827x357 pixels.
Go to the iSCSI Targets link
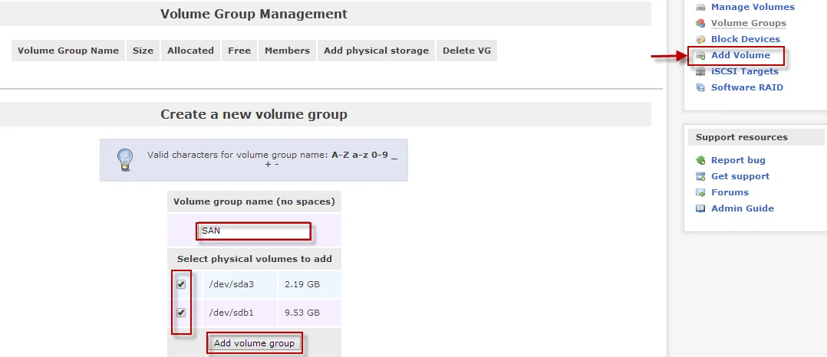(744, 71)
